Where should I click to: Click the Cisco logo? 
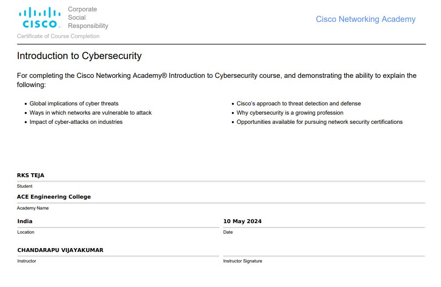40,17
